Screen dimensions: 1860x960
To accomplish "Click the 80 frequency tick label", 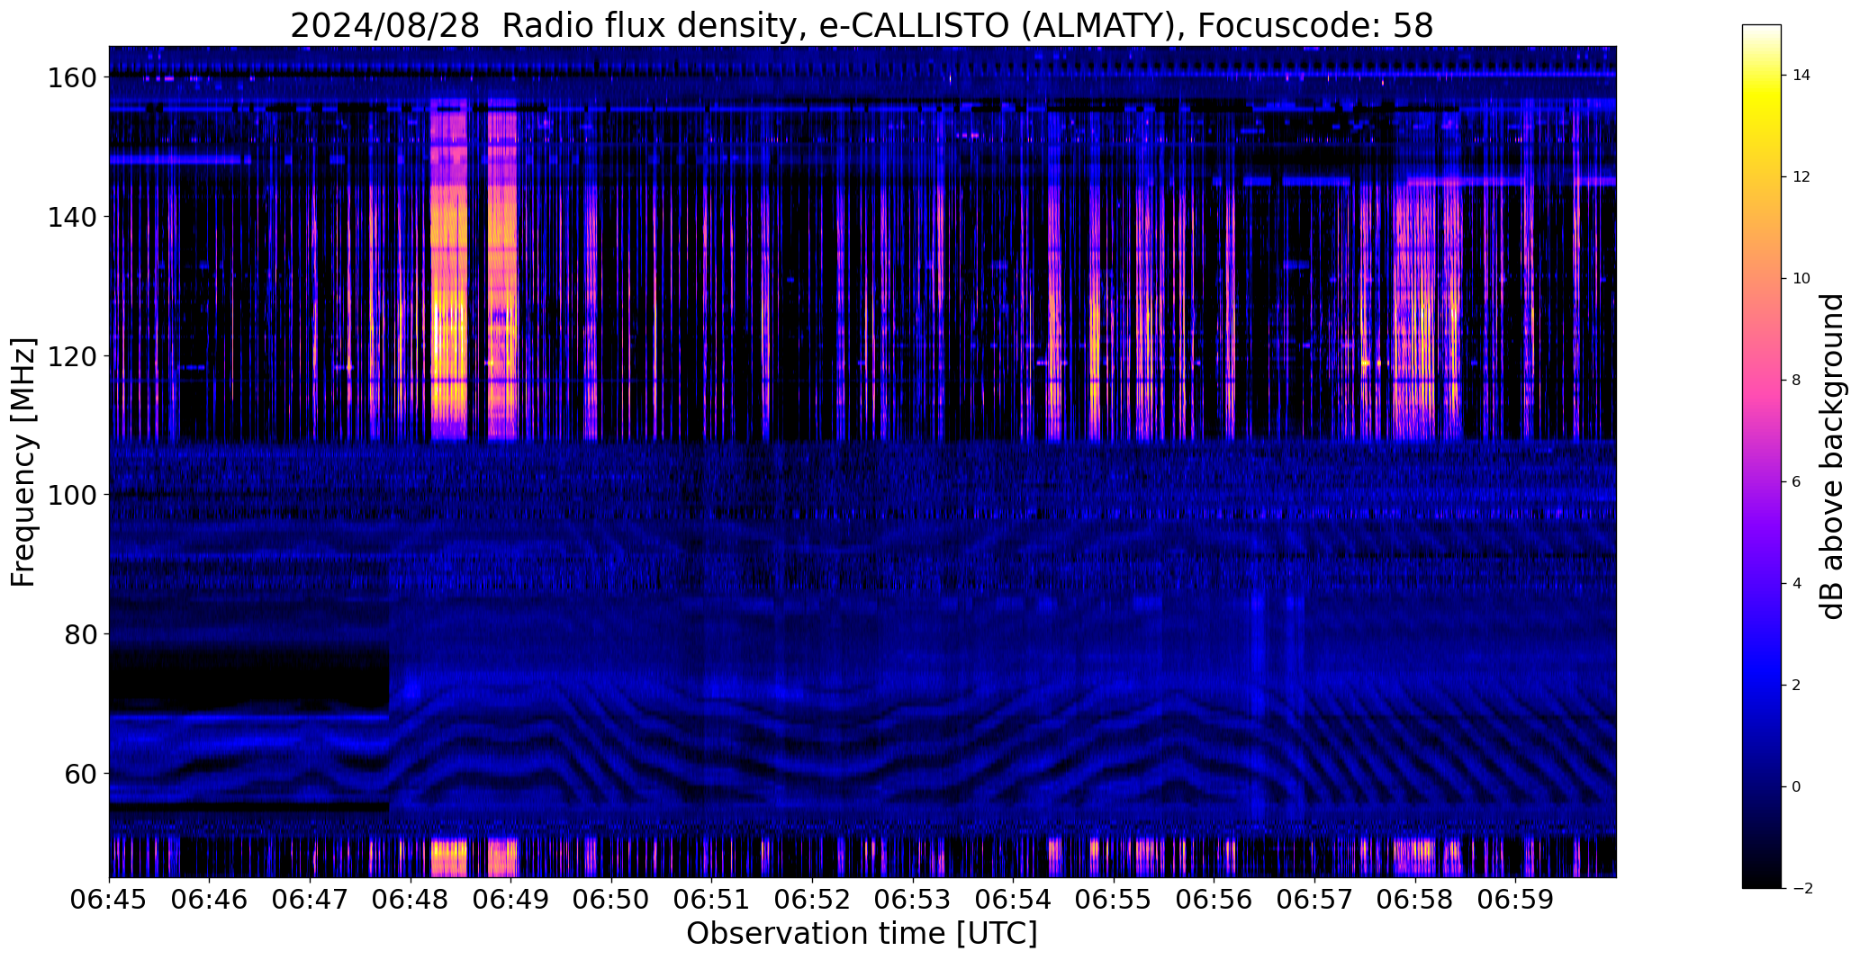I will [80, 634].
